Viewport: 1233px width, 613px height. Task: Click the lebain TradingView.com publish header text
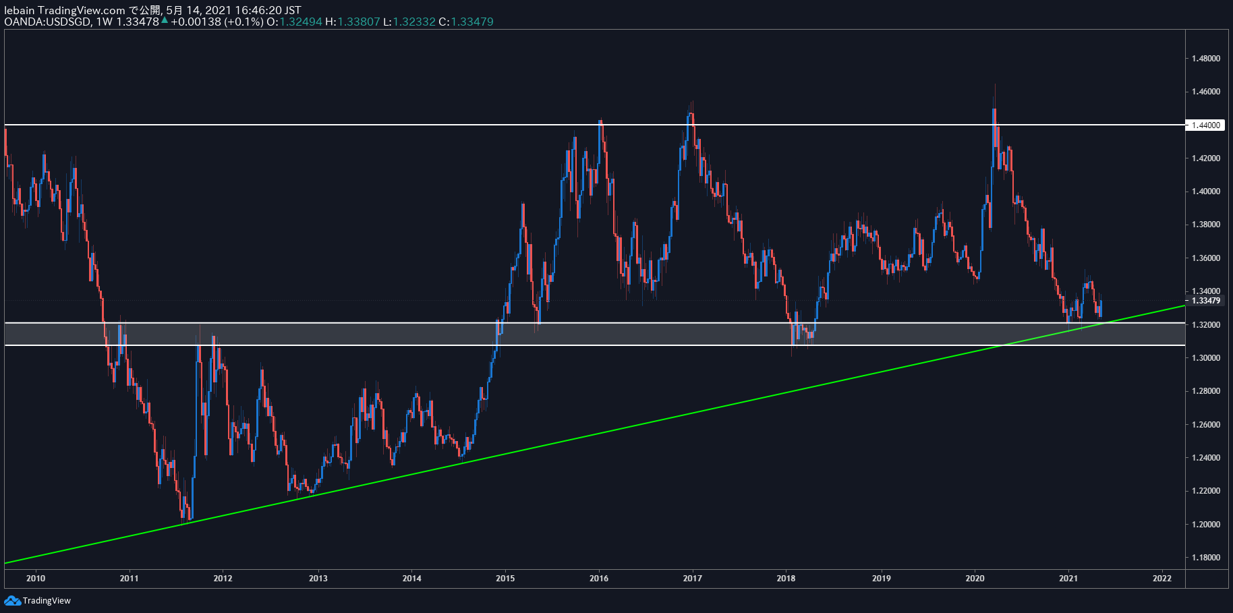[152, 10]
